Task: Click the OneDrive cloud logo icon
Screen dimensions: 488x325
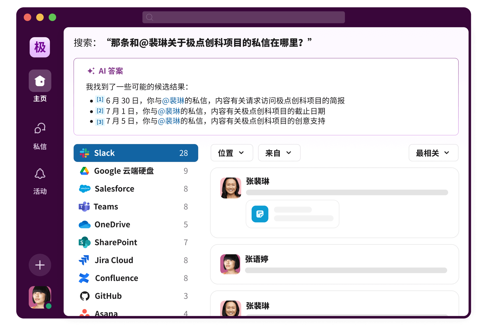Action: point(85,225)
